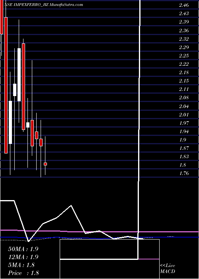The width and height of the screenshot is (199, 279).
Task: Click the 2.18 price axis label
Action: click(184, 73)
